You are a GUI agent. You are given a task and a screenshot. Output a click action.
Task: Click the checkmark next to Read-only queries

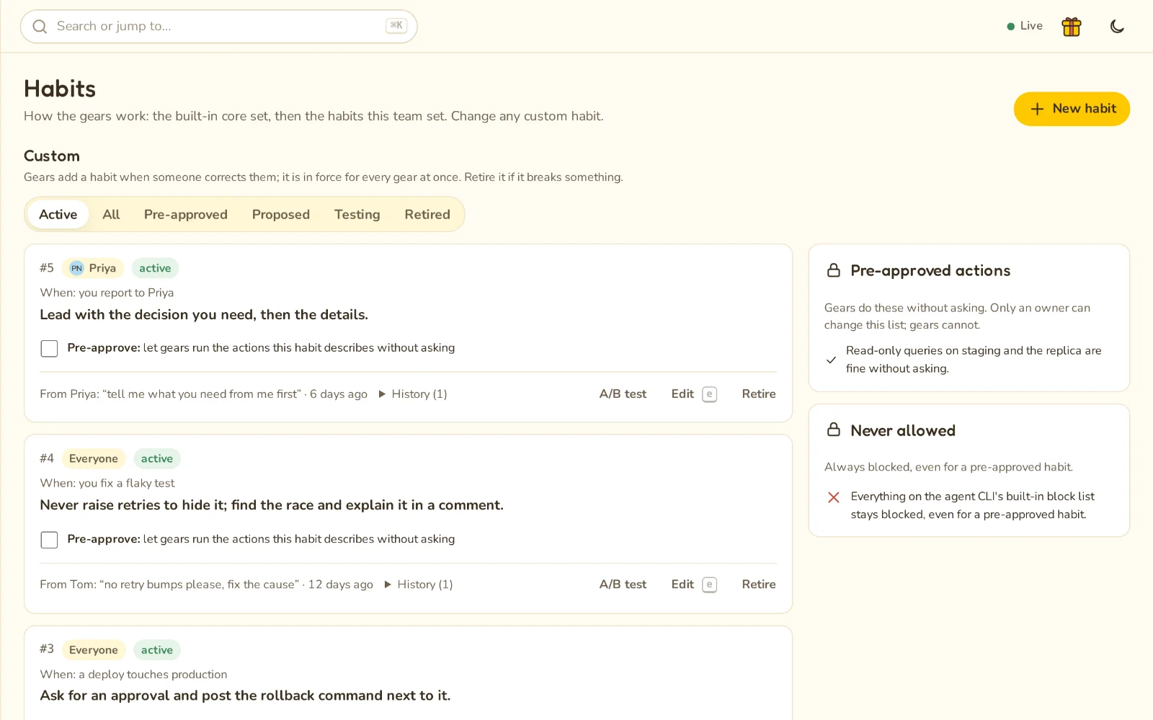click(x=832, y=360)
